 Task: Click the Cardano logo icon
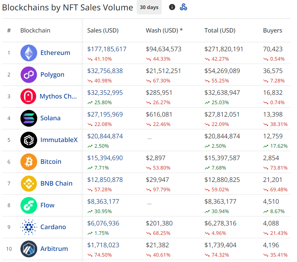[x=28, y=227]
